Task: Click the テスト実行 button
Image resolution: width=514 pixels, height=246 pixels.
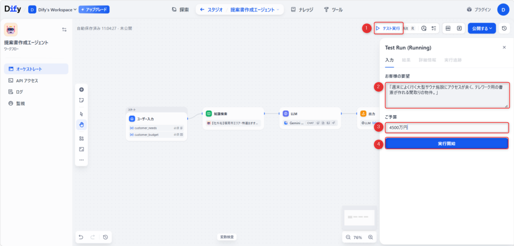Action: pyautogui.click(x=388, y=29)
